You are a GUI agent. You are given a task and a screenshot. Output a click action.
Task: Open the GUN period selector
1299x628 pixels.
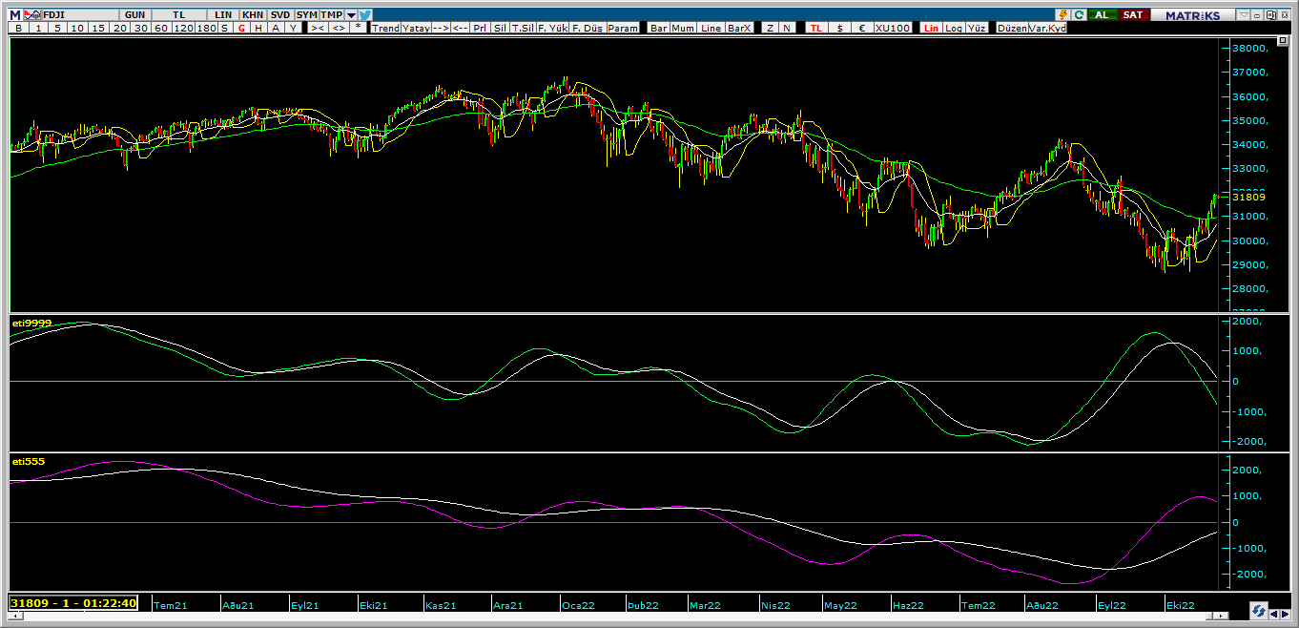(x=134, y=15)
